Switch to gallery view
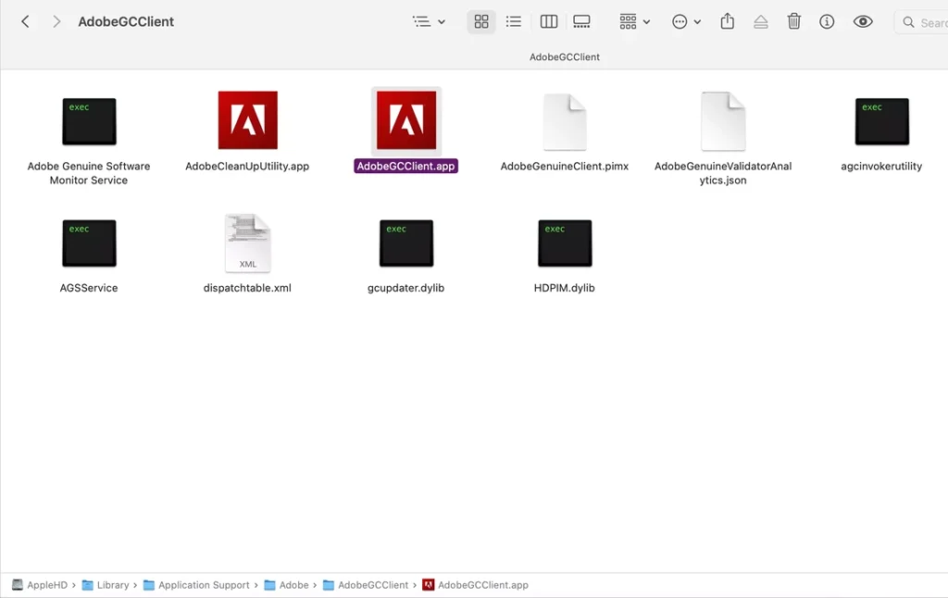 point(581,20)
